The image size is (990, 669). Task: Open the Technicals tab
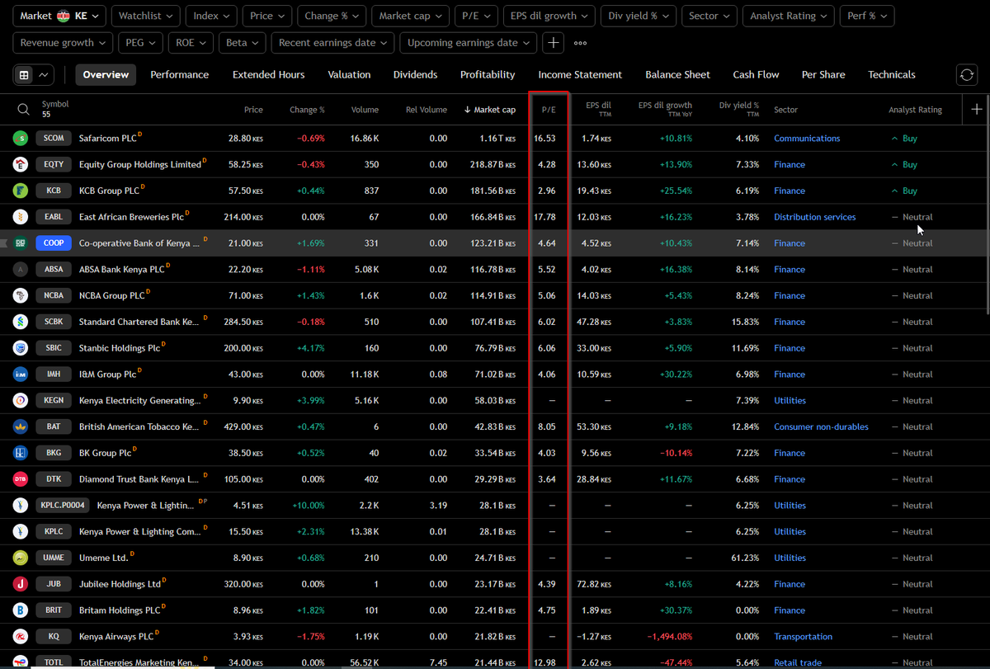891,75
